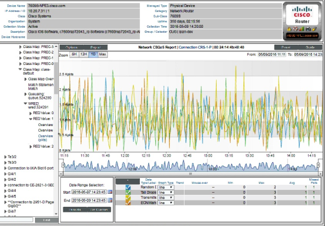This screenshot has height=226, width=325.
Task: Expand RED Value: 0 node
Action: pos(30,114)
